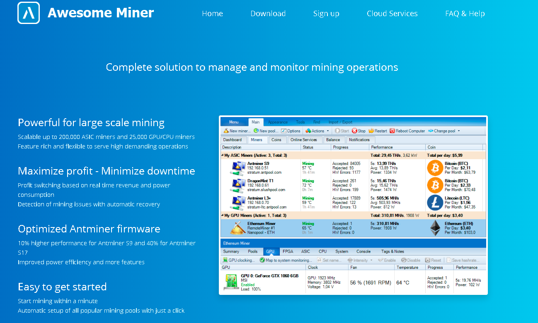The height and width of the screenshot is (323, 538).
Task: Click the Ethereum diamond logo icon
Action: (x=435, y=228)
